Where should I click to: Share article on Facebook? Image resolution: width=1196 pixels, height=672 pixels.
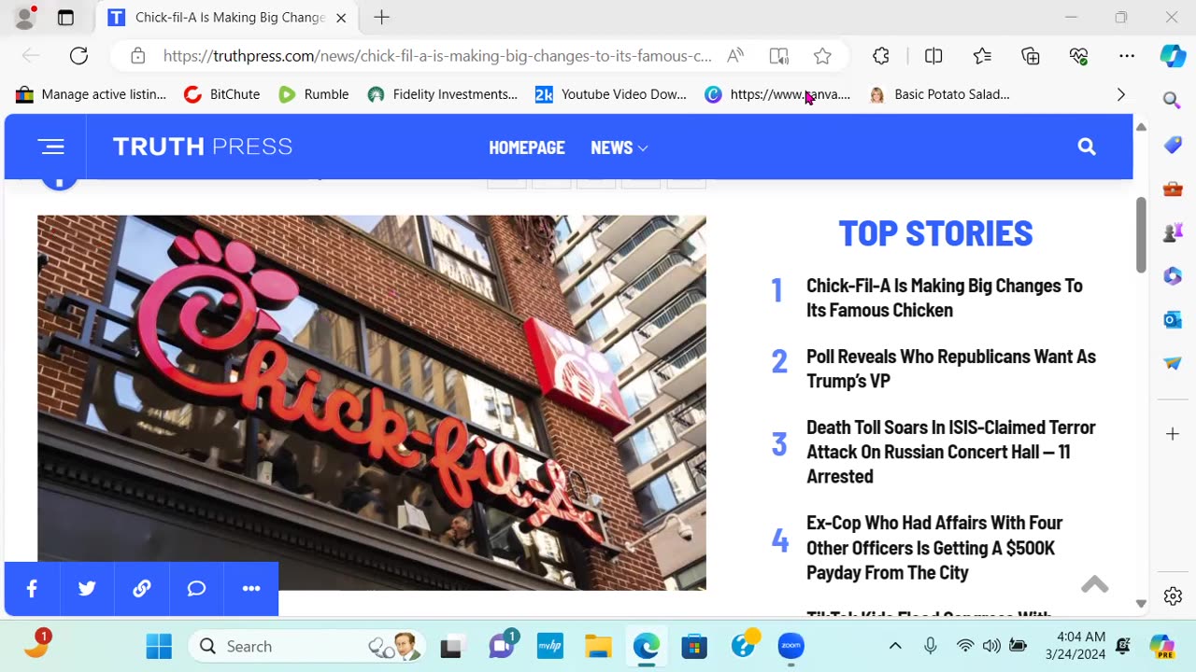pos(32,589)
